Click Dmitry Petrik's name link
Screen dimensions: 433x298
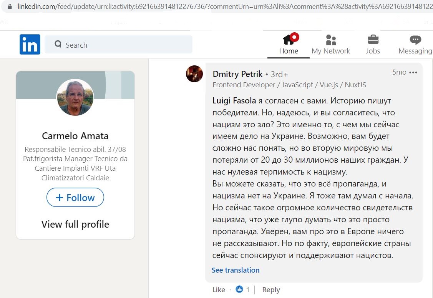coord(237,74)
